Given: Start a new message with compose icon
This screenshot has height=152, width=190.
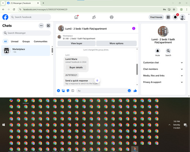Looking at the screenshot, I should coord(48,25).
